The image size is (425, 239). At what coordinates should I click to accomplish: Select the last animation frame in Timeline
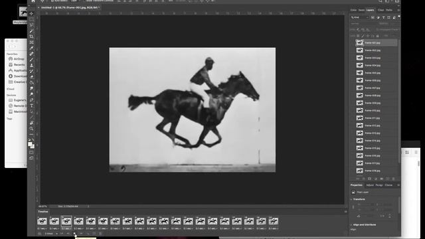click(x=274, y=221)
